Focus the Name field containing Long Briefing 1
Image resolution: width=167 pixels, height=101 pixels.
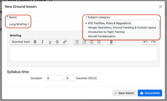coord(44,24)
